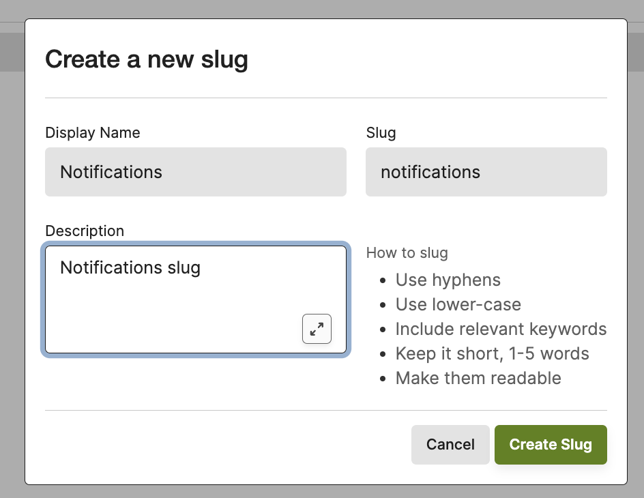Screen dimensions: 644x498
Task: Cancel the new slug dialog
Action: tap(450, 445)
